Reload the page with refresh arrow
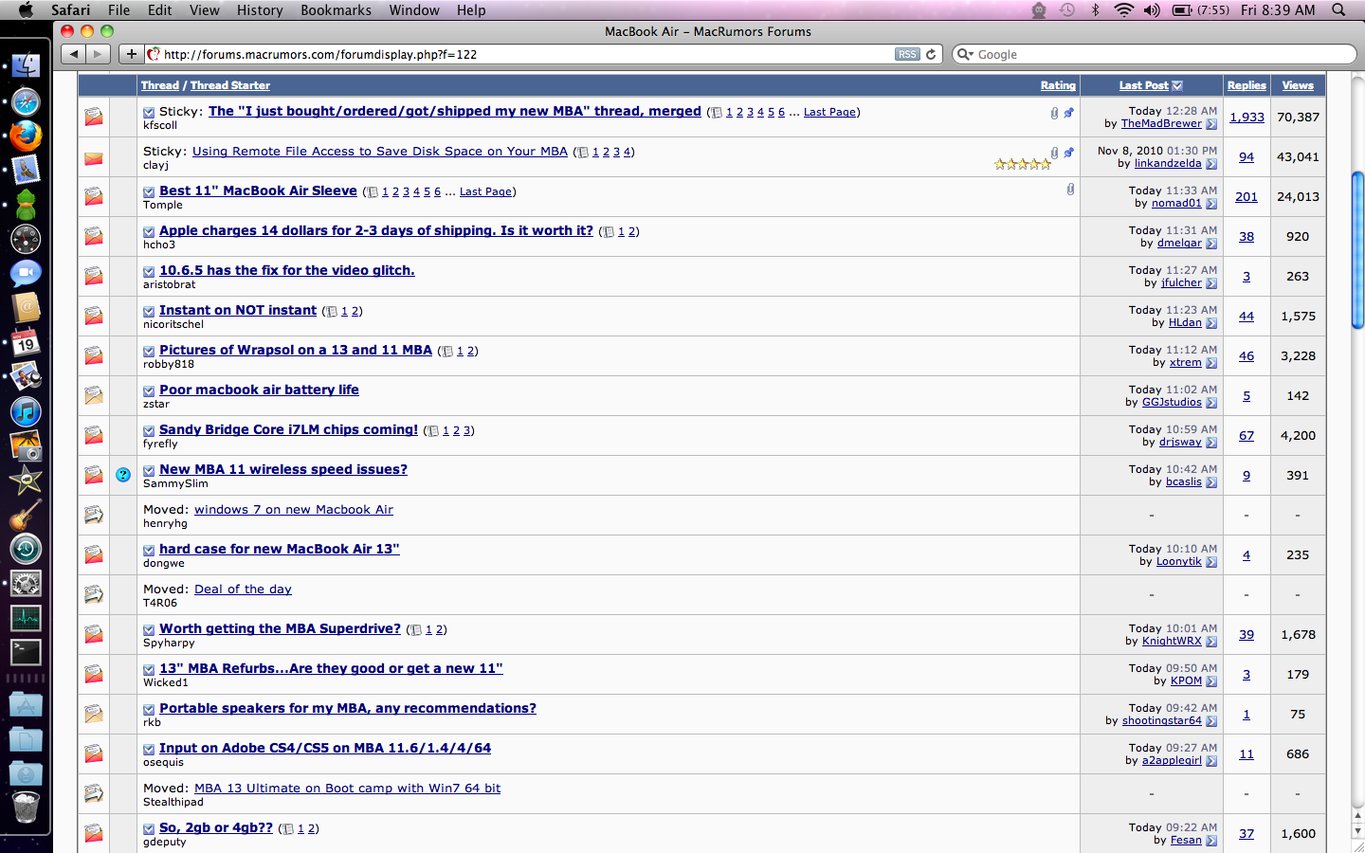Screen dimensions: 1365x853 [x=931, y=55]
